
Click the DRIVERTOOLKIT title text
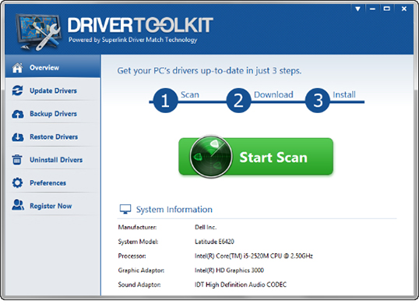click(140, 25)
